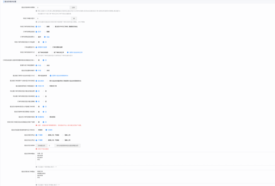Click info icon under 待抢订单列表排序方式 hint

pyautogui.click(x=37, y=55)
